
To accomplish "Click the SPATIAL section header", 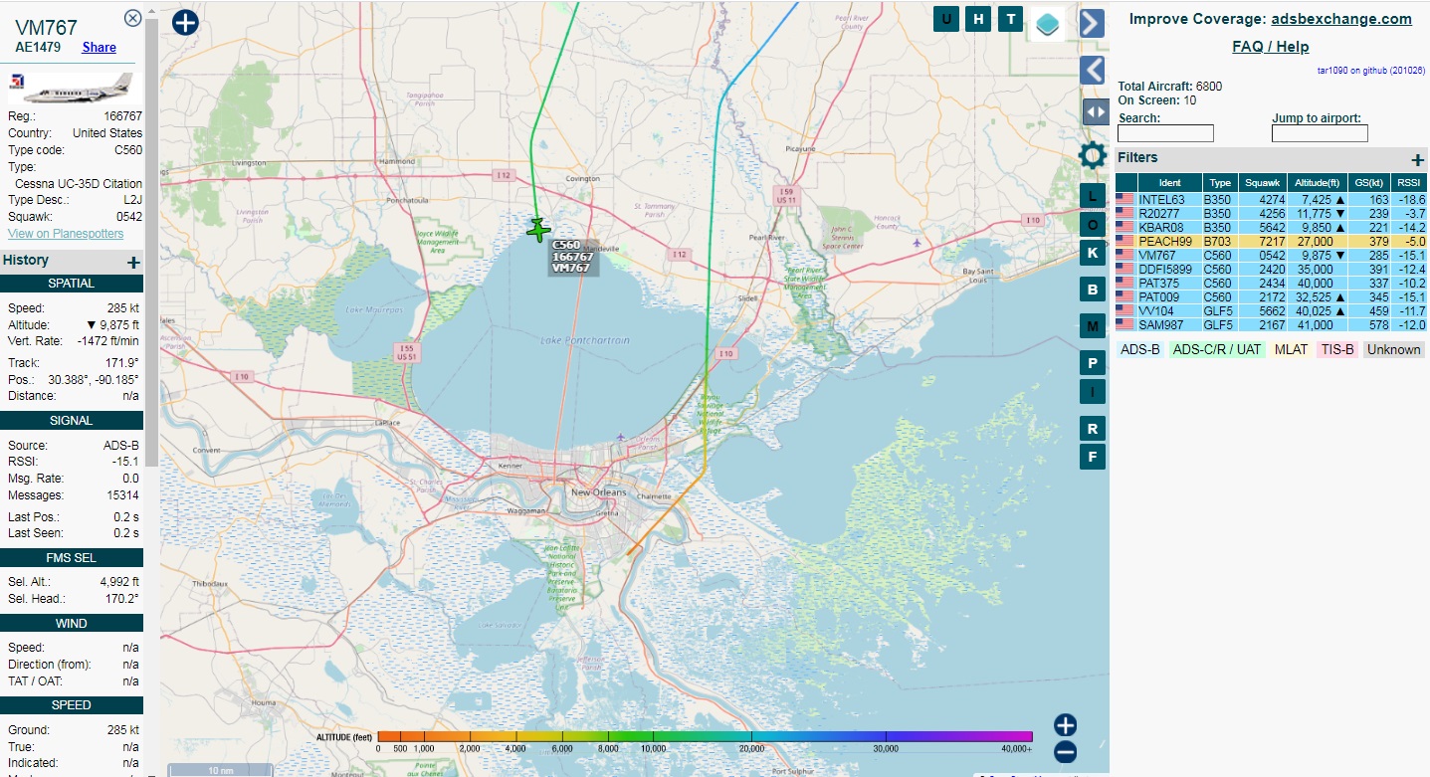I will click(72, 284).
